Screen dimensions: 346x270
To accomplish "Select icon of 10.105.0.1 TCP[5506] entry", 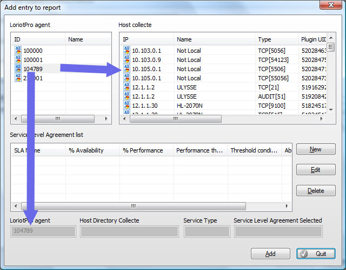I will [126, 69].
